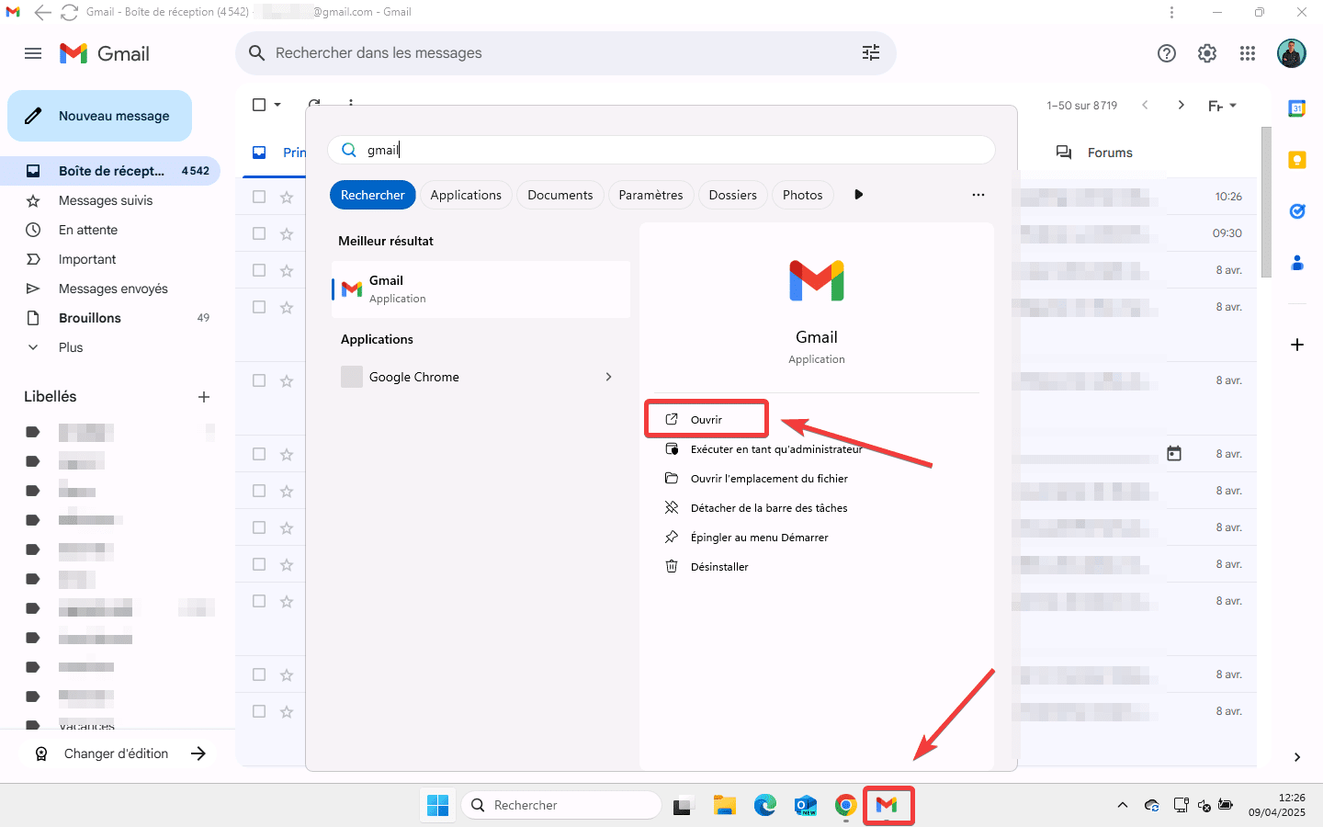Select the Applications filter tab

tap(466, 195)
